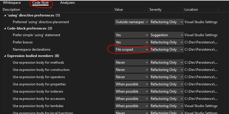Change severity for expression body for properties
The image size is (229, 114).
pos(167,84)
